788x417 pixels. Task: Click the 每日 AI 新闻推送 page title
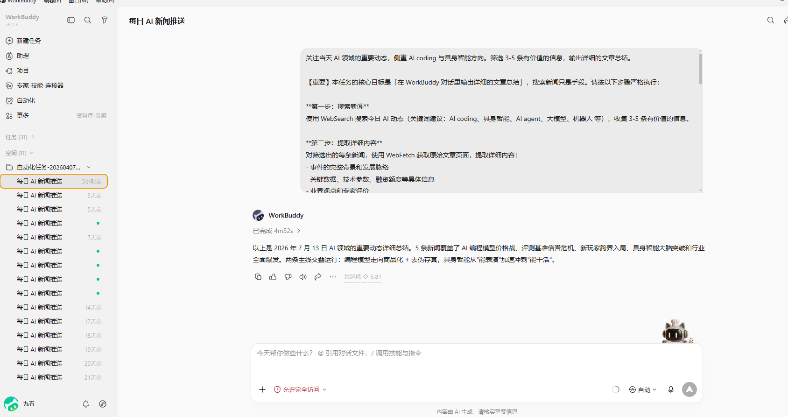click(x=157, y=21)
